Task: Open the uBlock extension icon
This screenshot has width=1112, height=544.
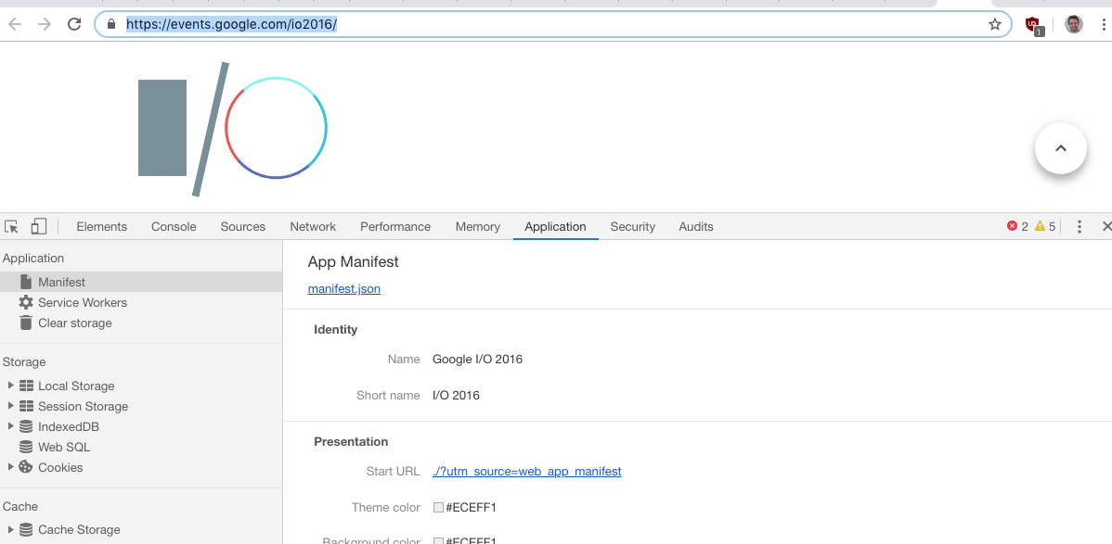Action: 1034,25
